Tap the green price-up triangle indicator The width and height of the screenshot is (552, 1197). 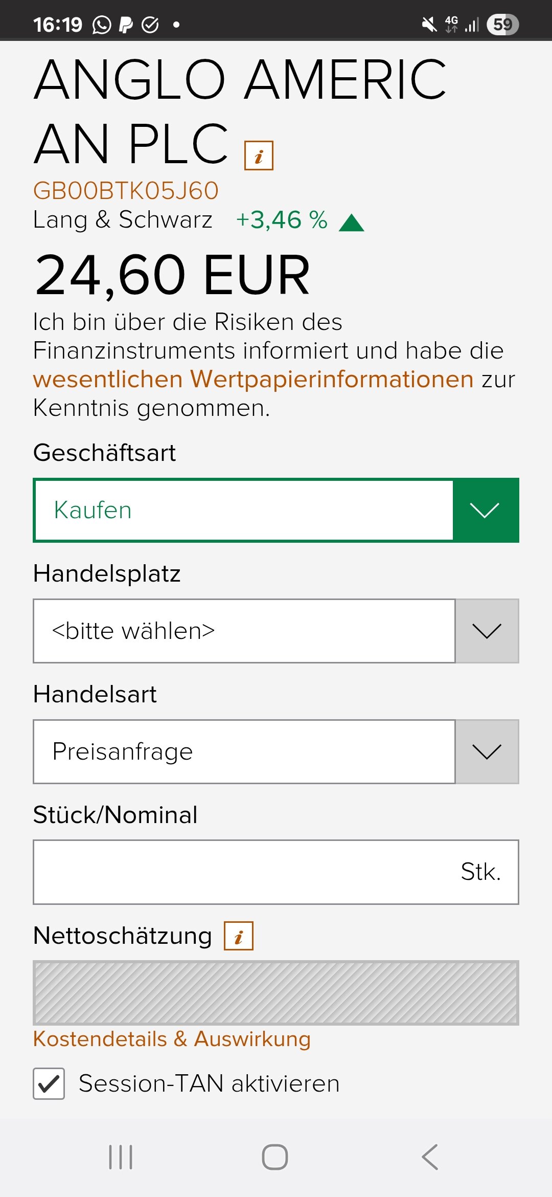tap(351, 223)
